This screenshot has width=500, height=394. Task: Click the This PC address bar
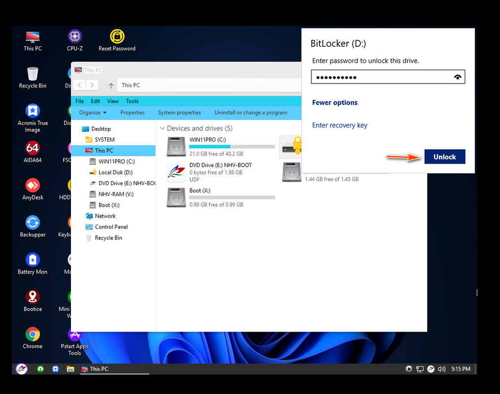[210, 85]
